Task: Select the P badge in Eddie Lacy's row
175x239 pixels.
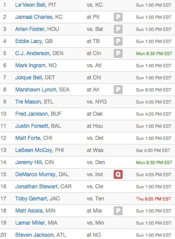Action: (118, 41)
